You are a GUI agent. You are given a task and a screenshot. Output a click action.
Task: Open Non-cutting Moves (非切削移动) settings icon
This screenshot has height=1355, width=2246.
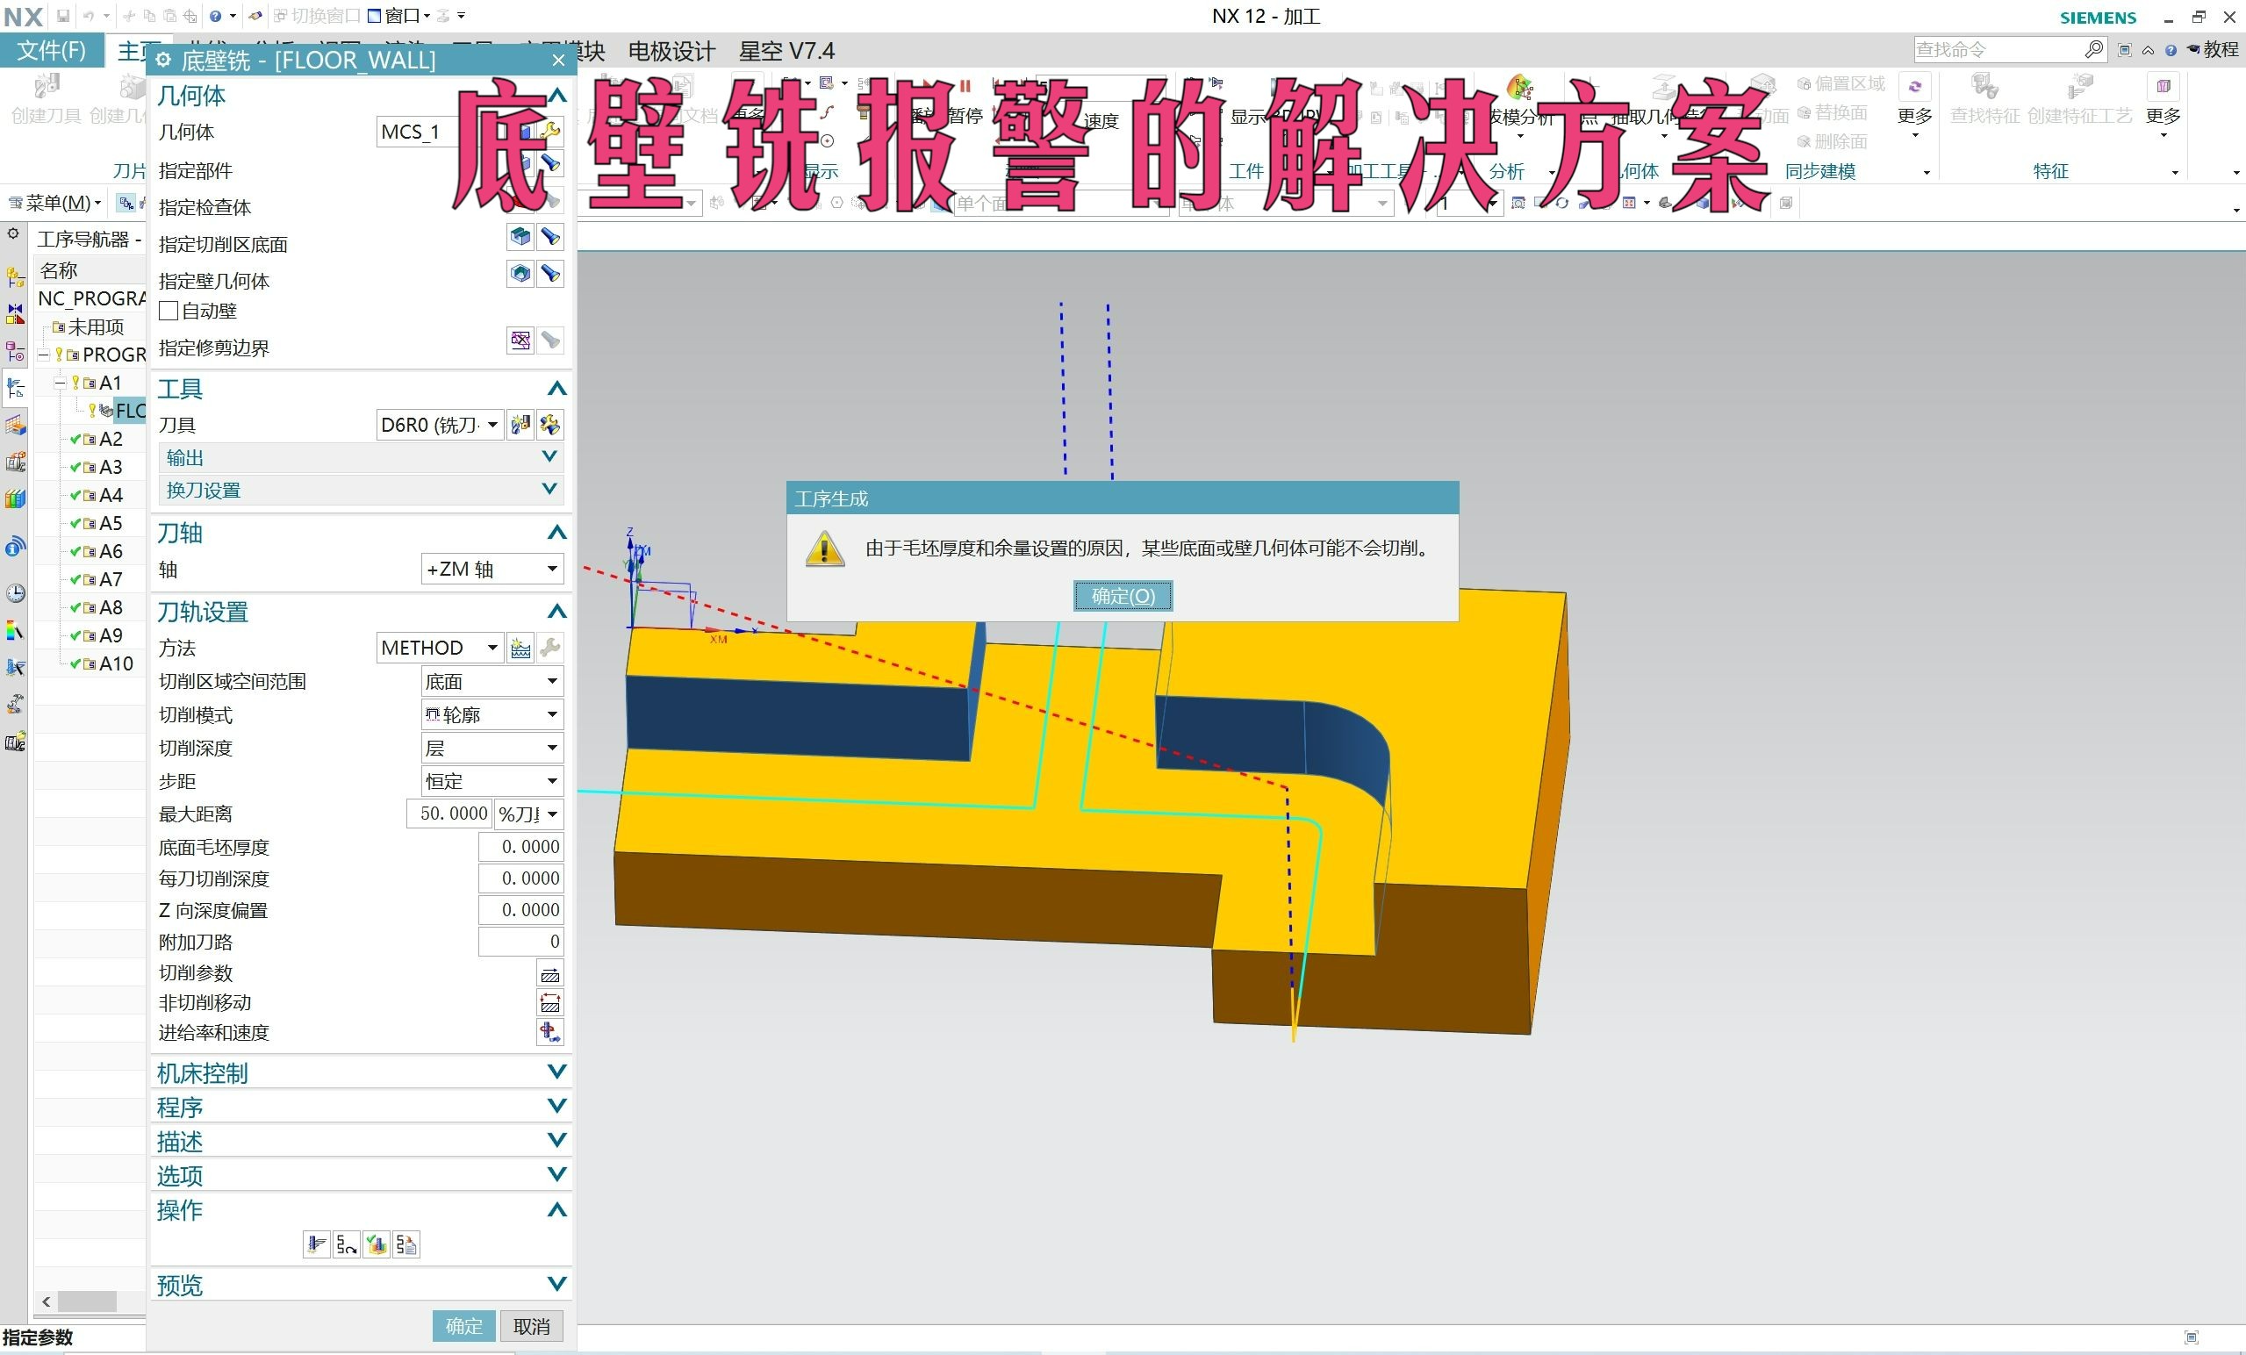coord(549,1003)
